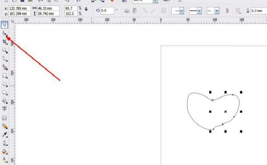This screenshot has height=165, width=267.
Task: Open the Basic Shapes tool
Action: (4, 101)
